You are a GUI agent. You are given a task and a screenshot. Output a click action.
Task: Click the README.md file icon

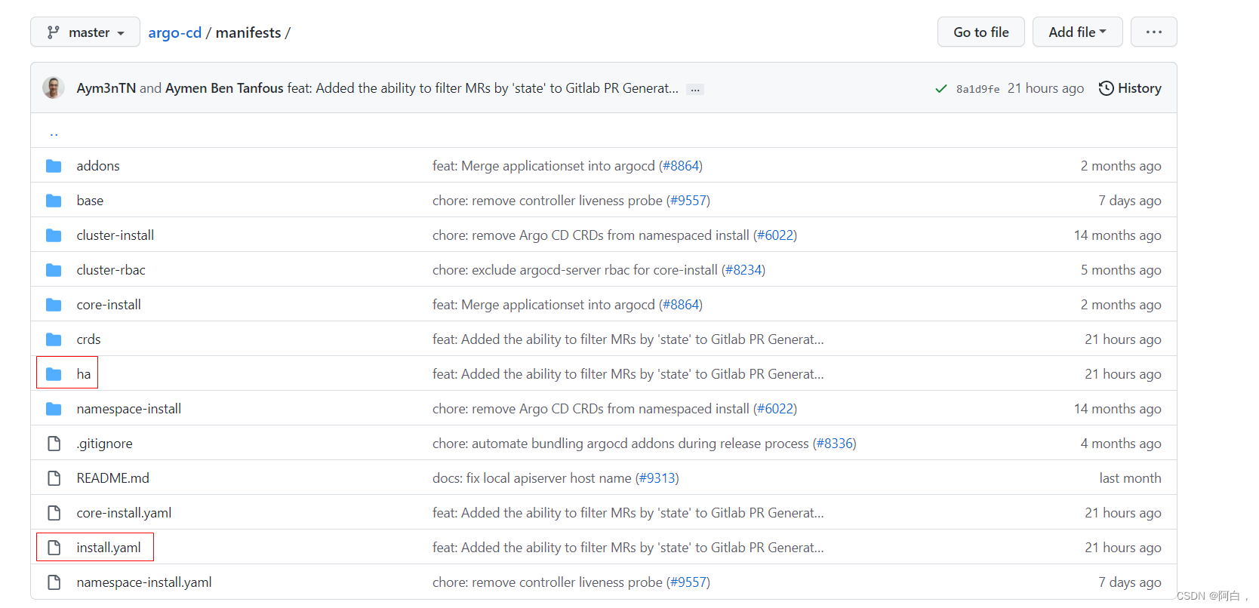pos(54,478)
